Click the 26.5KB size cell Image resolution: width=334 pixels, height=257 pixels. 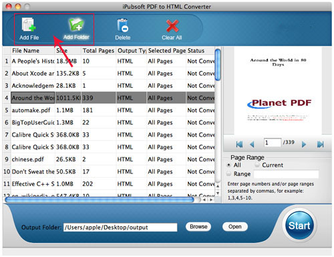pos(68,159)
